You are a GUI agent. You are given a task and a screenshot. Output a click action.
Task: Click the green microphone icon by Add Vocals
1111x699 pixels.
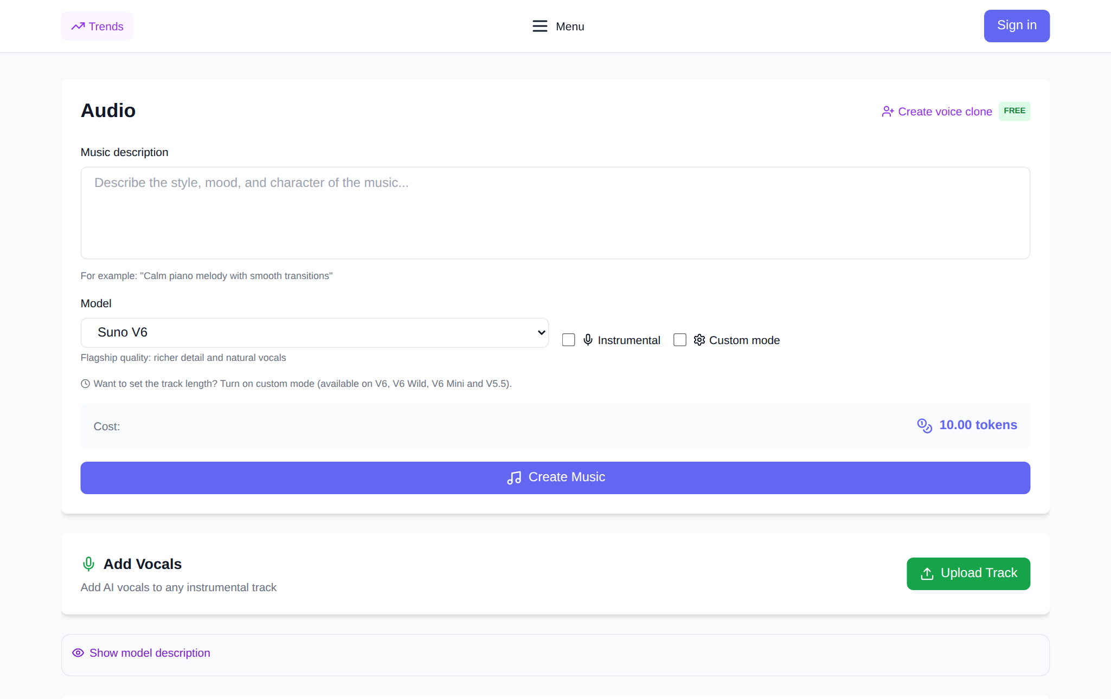[88, 564]
